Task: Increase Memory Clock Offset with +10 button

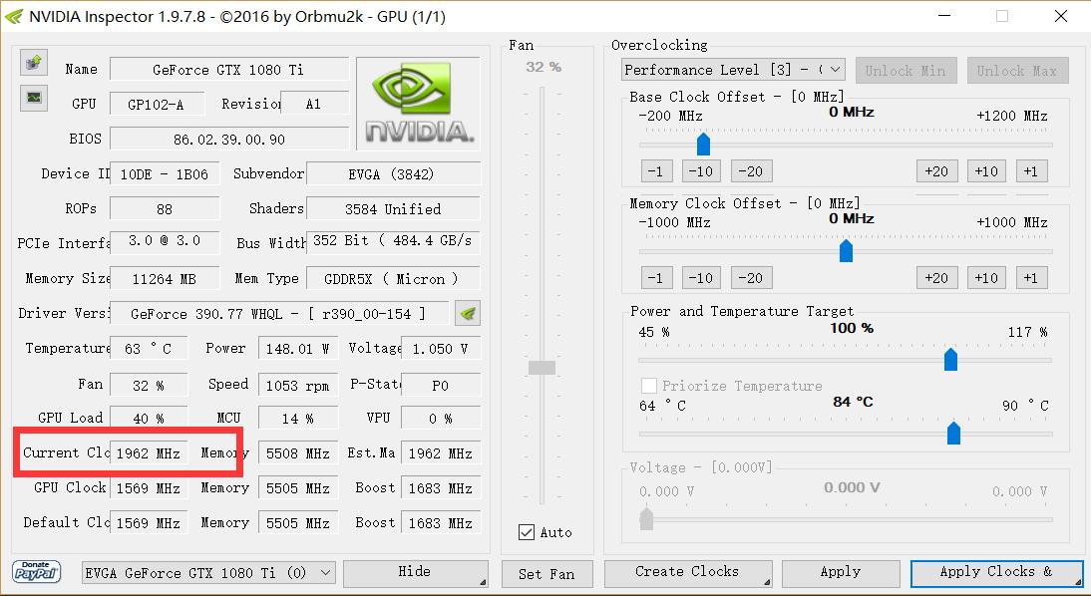Action: point(986,278)
